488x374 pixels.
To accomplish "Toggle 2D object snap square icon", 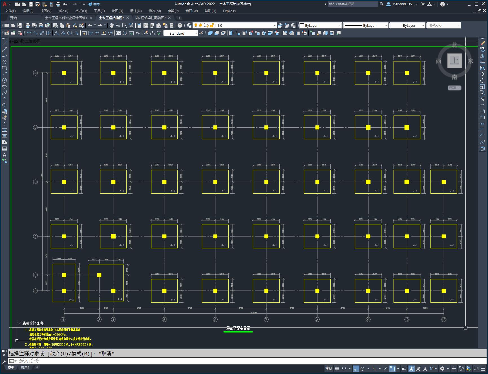I will click(x=392, y=368).
